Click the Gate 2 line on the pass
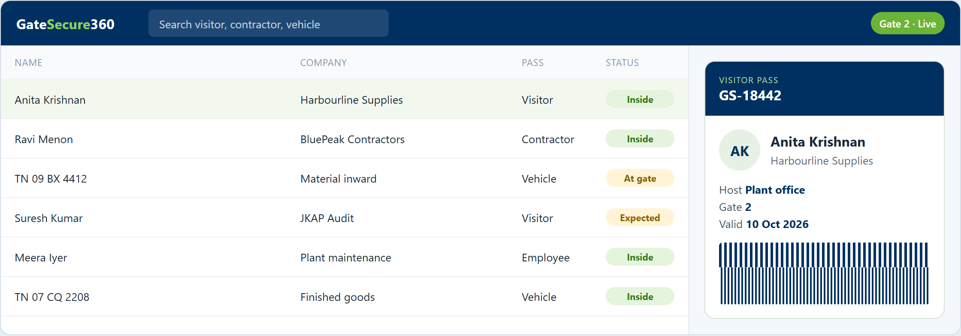This screenshot has height=336, width=961. click(x=735, y=207)
